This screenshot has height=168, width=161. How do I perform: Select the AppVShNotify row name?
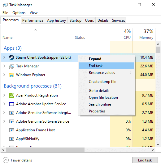[x=28, y=139]
